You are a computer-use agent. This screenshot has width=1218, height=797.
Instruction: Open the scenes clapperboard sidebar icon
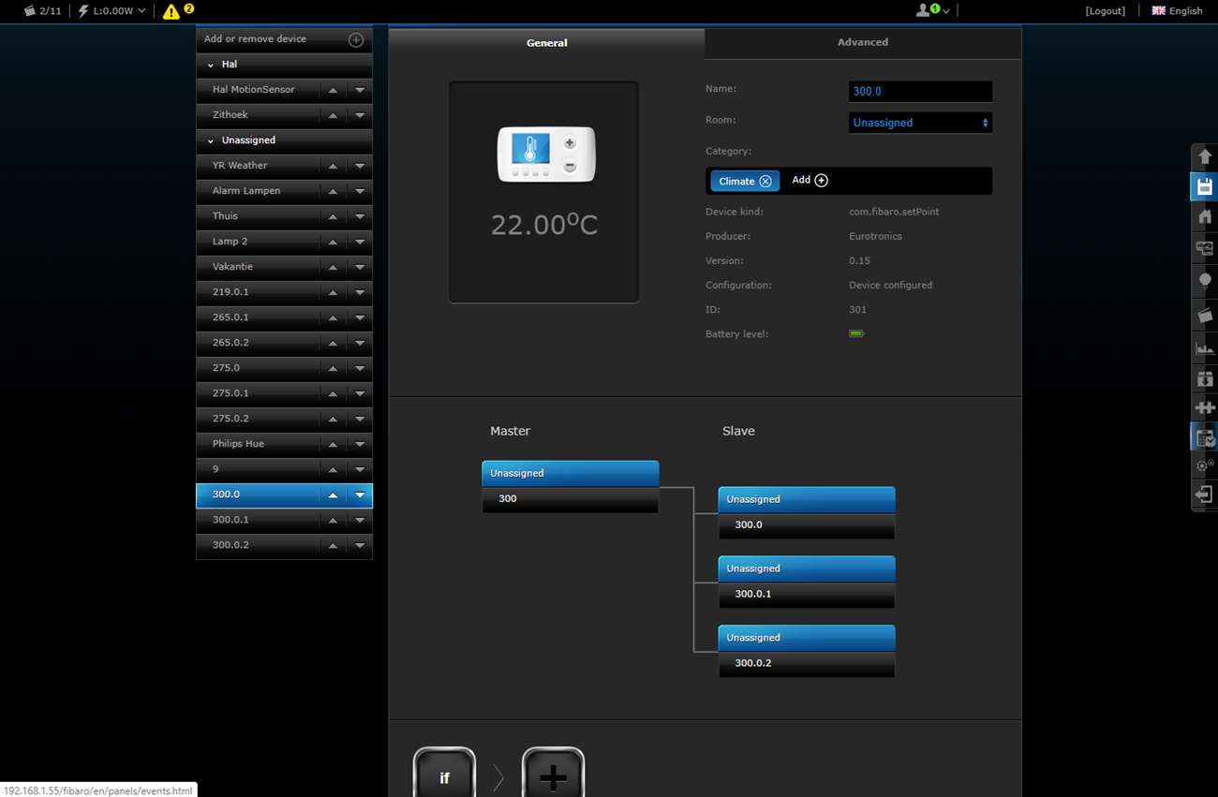1204,316
